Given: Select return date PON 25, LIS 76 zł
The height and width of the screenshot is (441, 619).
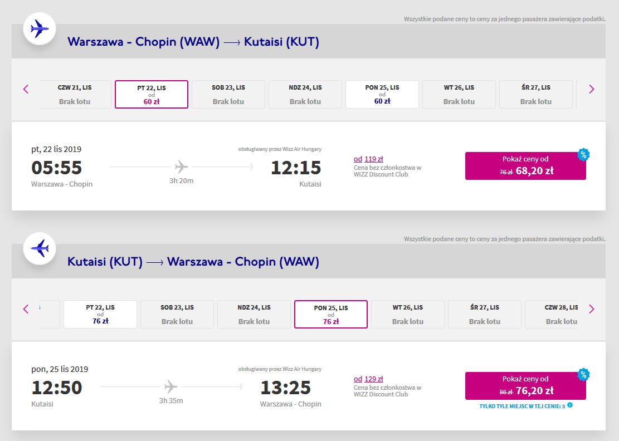Looking at the screenshot, I should 331,315.
